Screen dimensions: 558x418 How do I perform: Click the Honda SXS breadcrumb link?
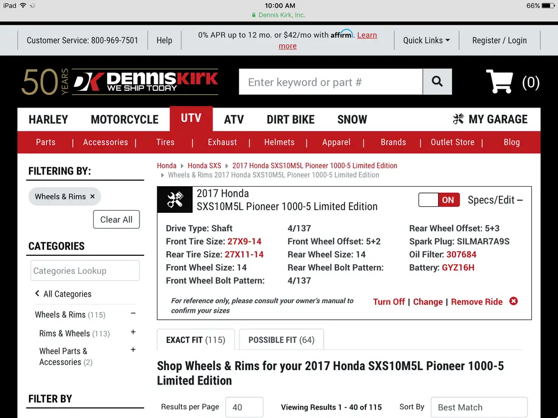click(x=204, y=166)
